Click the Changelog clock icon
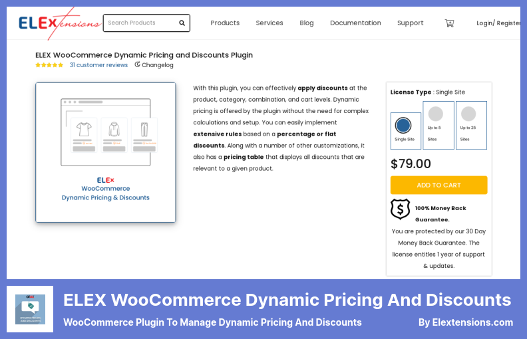 pos(137,64)
